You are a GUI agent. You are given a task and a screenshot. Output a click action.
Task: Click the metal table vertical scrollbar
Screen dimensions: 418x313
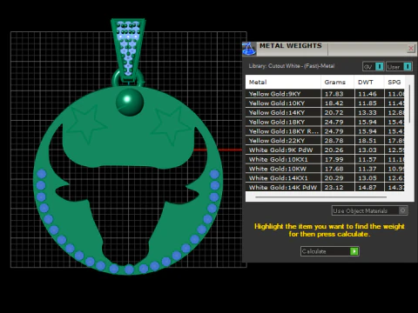click(409, 104)
